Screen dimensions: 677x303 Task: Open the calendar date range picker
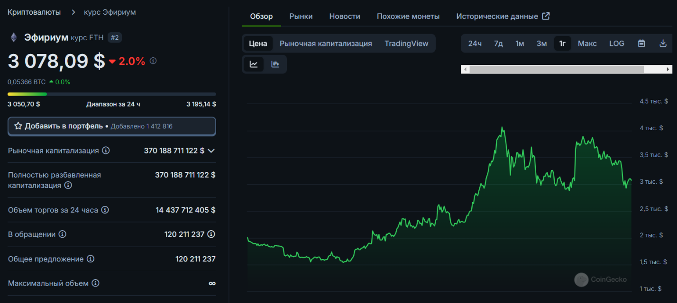pyautogui.click(x=641, y=44)
